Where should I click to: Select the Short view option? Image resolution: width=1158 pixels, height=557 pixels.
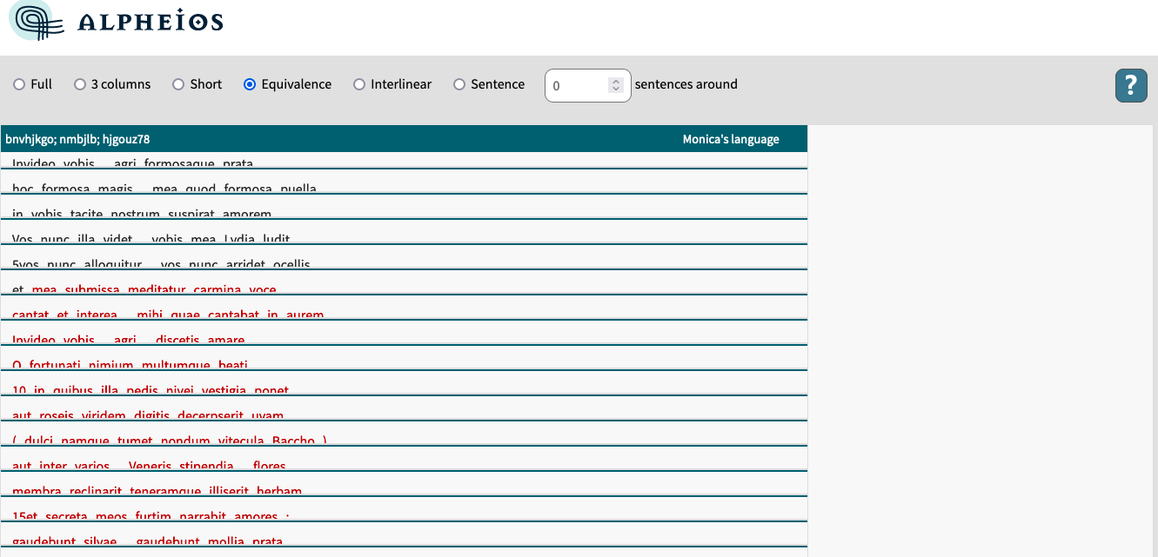click(x=178, y=84)
